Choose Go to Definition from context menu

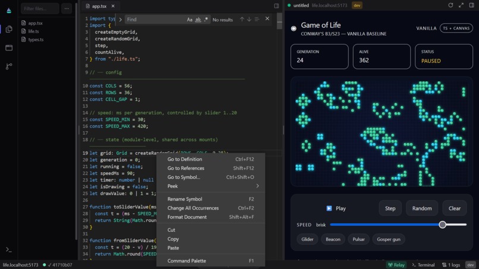(210, 159)
